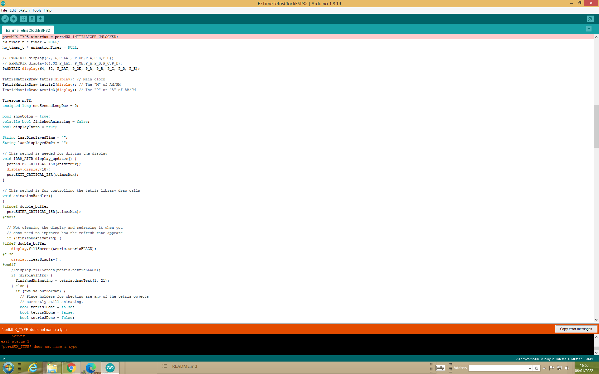Click Copy error messages button
Viewport: 599px width, 374px height.
point(576,329)
